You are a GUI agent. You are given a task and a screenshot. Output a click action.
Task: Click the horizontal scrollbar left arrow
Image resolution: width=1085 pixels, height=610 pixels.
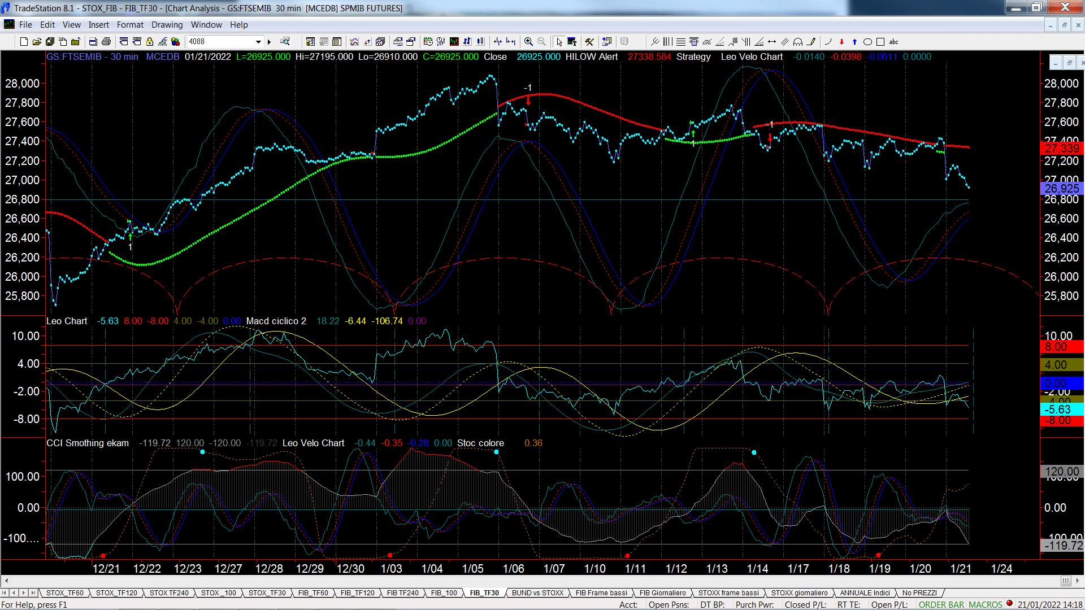click(6, 581)
